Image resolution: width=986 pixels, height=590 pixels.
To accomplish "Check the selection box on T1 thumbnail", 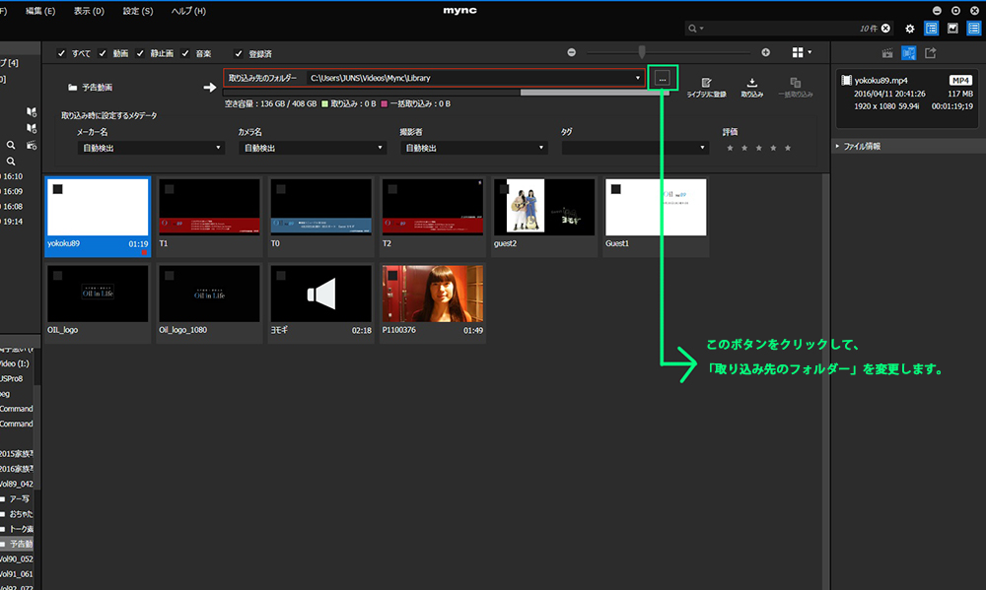I will pos(170,189).
